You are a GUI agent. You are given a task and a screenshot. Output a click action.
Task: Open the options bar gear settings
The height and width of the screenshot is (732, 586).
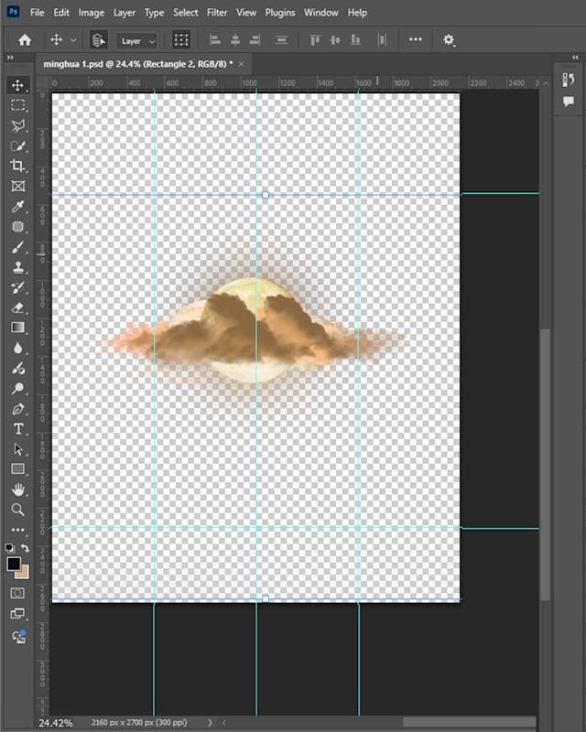(x=449, y=40)
